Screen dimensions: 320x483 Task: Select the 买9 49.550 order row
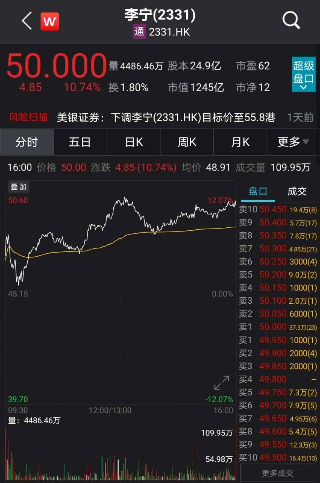click(278, 444)
